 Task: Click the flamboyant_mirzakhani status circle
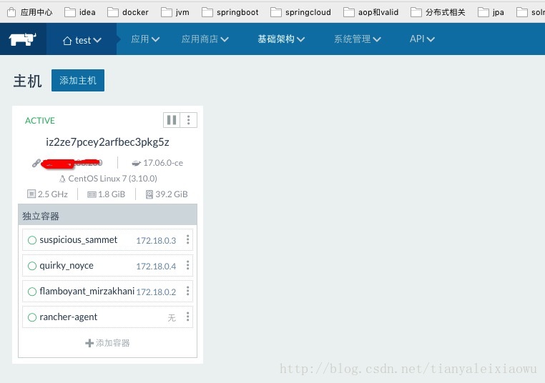[32, 292]
